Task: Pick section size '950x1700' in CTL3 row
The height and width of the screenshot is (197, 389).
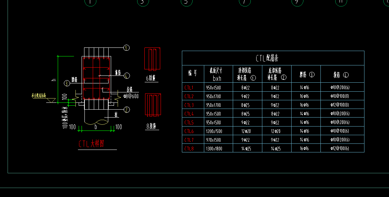Action: tap(213, 105)
